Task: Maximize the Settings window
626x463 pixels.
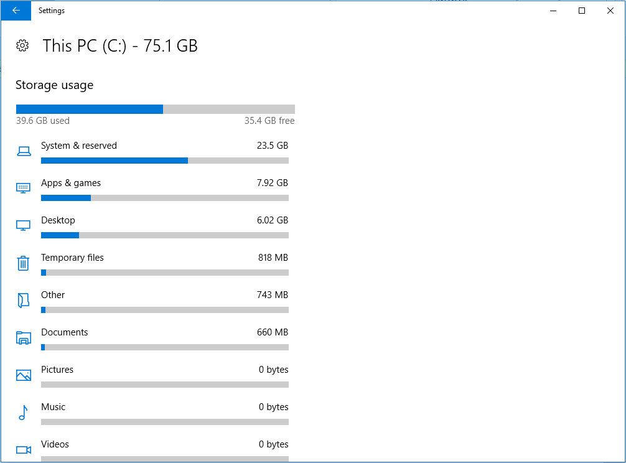Action: [x=582, y=11]
